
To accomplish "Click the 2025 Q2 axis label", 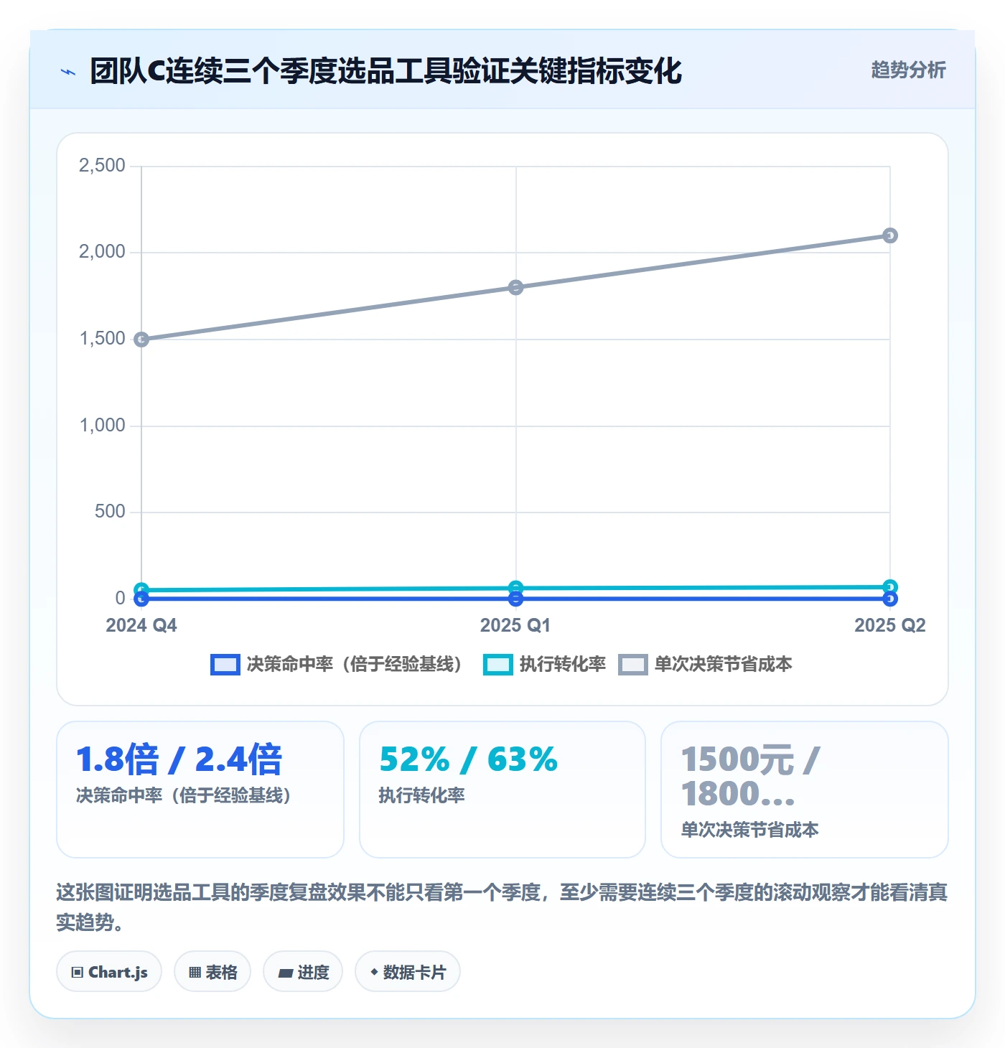I will tap(890, 625).
